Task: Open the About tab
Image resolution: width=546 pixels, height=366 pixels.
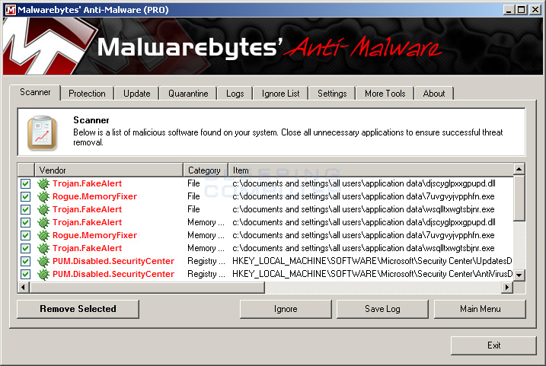Action: pos(434,94)
